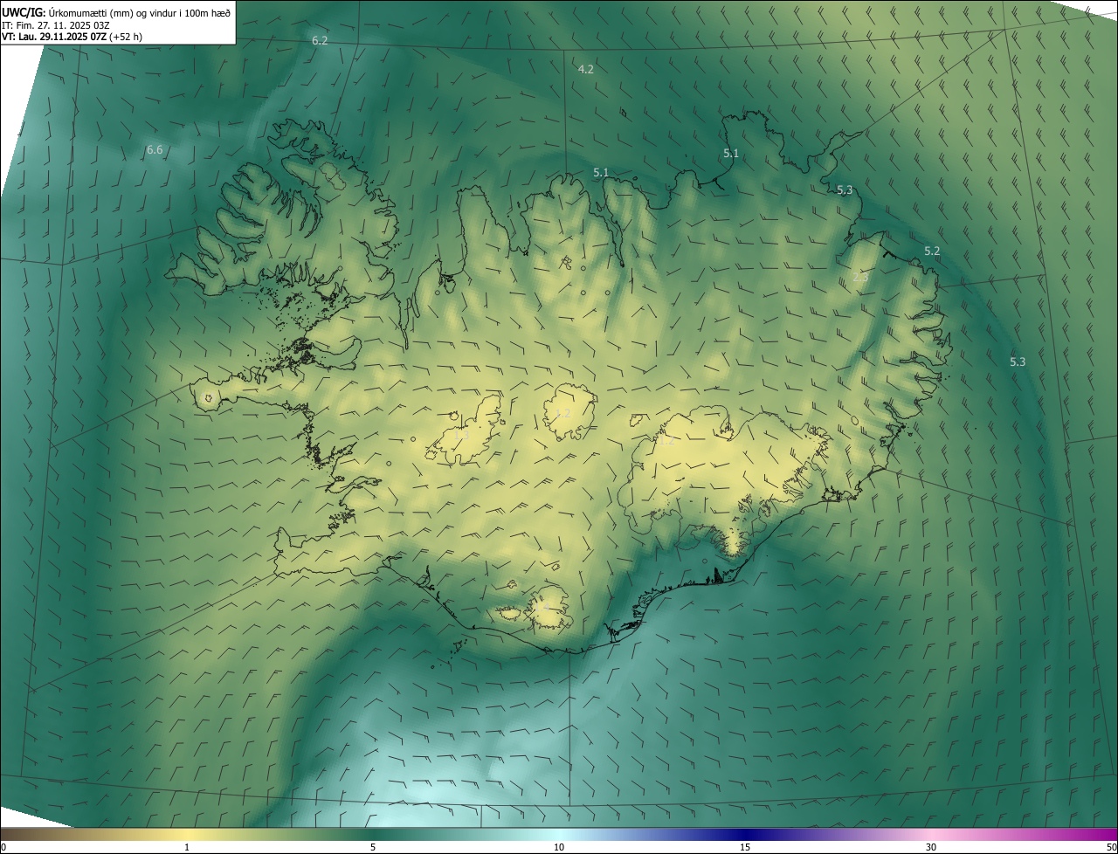1118x854 pixels.
Task: Click the "6.2" value label on the map
Action: tap(320, 41)
